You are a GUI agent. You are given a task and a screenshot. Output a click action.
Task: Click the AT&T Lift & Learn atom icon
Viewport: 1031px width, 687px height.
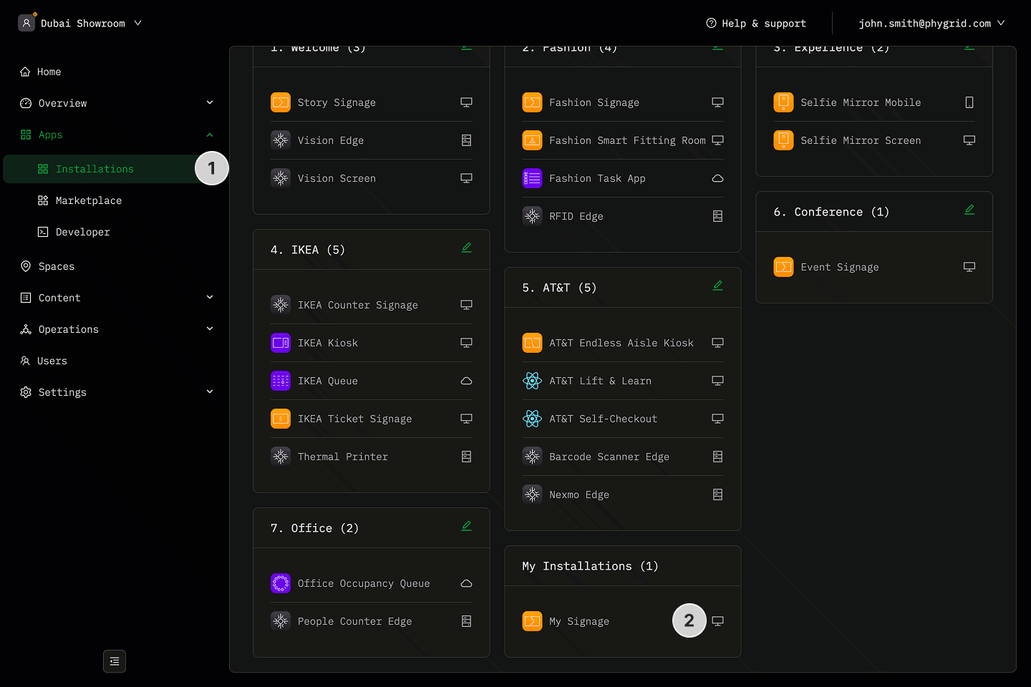532,381
